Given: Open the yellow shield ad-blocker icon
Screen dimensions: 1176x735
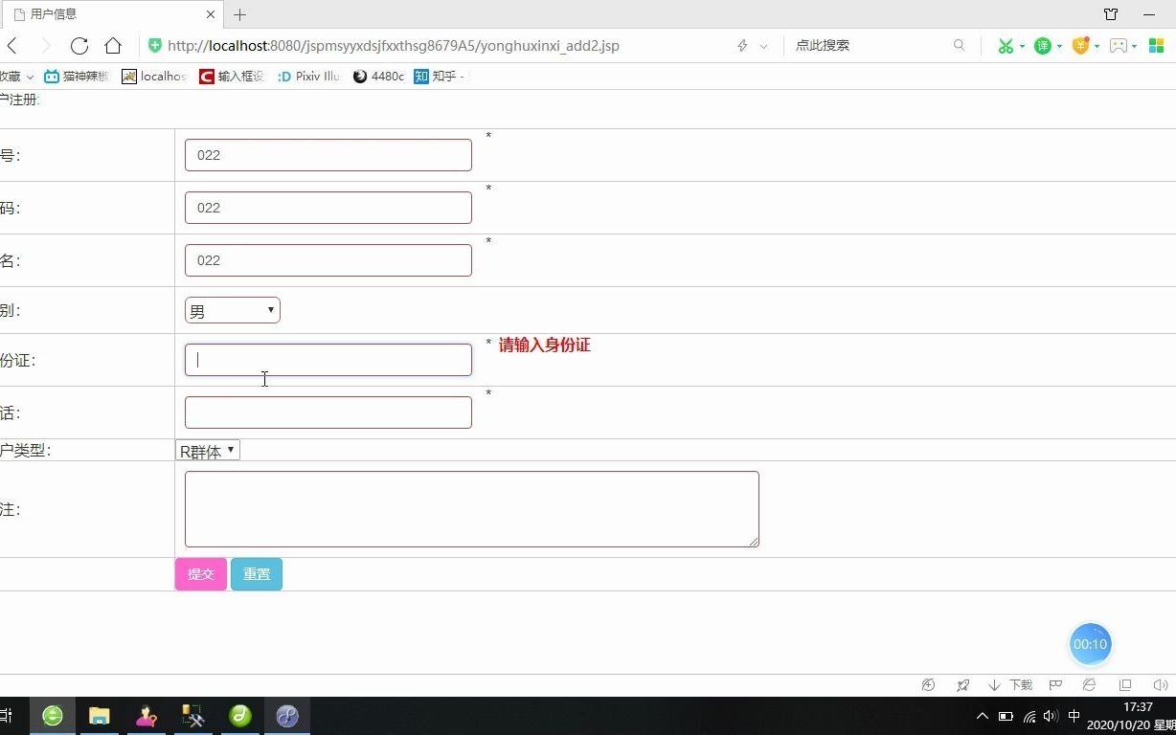Looking at the screenshot, I should tap(1081, 45).
